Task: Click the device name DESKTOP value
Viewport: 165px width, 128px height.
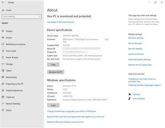Action: click(71, 36)
